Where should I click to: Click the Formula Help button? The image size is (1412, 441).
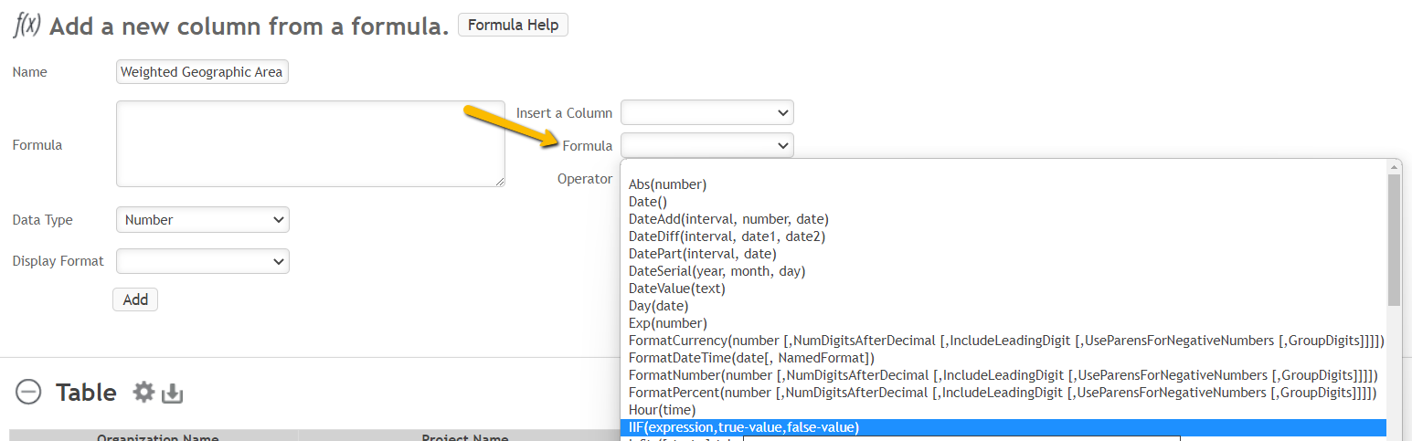point(513,26)
